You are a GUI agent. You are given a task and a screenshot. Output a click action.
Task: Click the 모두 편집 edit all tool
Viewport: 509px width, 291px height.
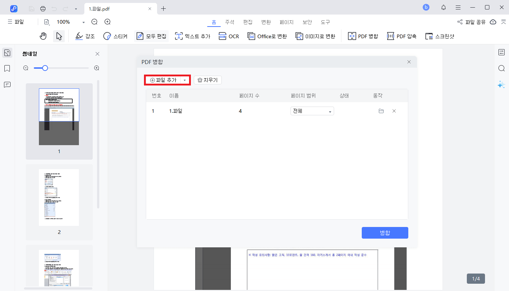point(151,36)
